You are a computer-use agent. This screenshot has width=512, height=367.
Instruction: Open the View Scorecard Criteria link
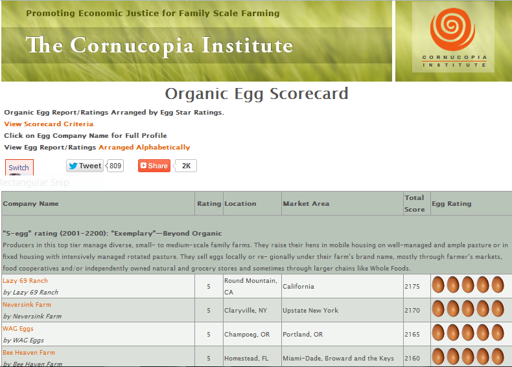[x=49, y=124]
